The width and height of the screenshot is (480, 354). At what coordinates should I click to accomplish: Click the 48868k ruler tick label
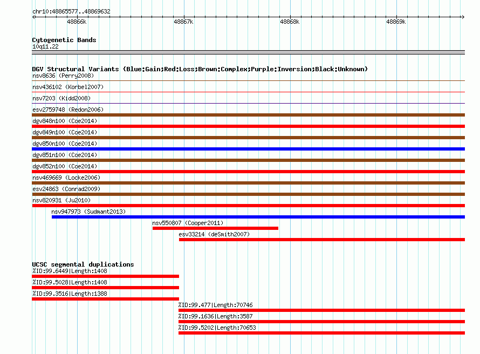(x=290, y=22)
